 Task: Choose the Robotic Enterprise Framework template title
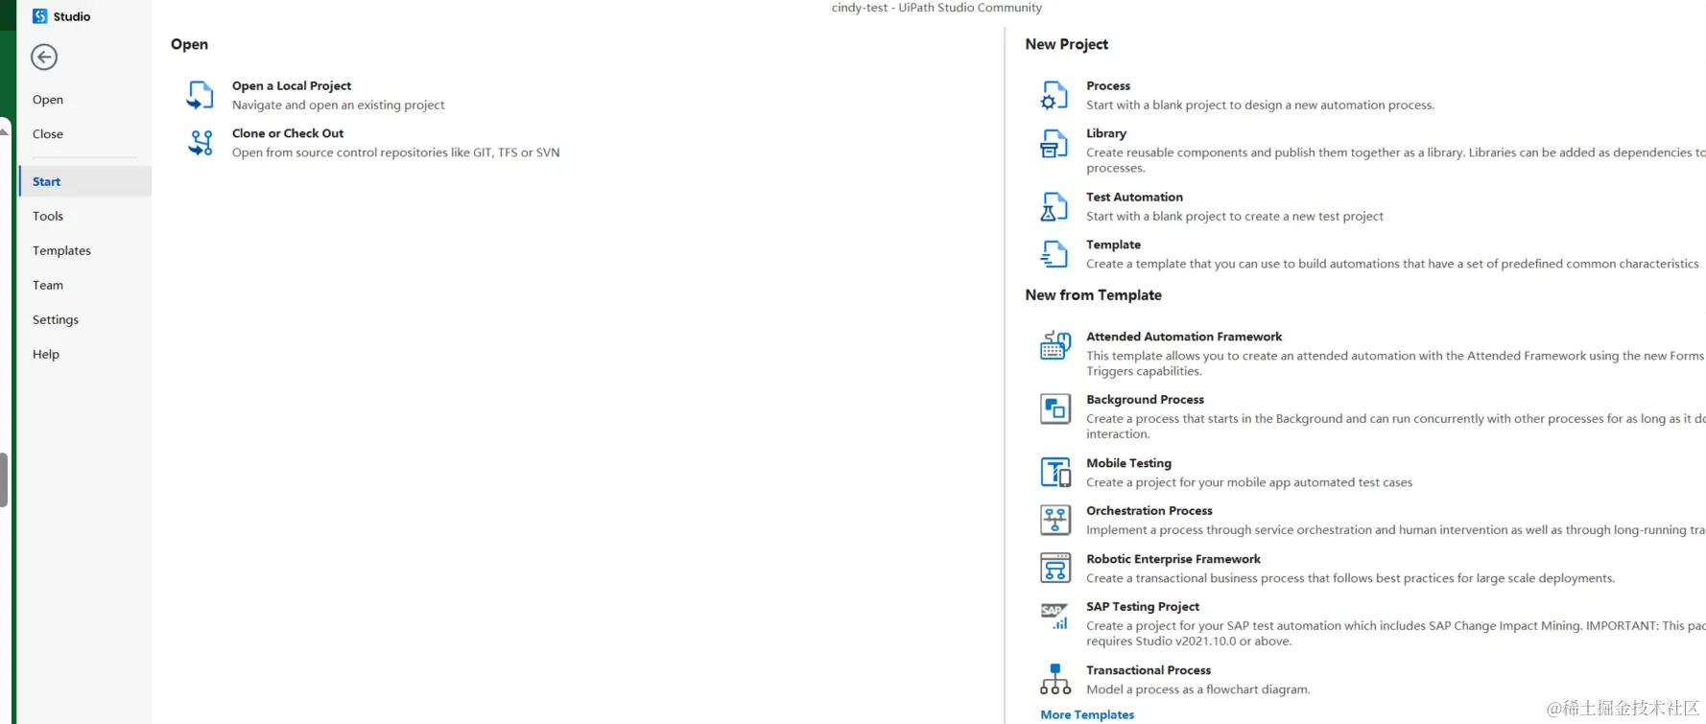coord(1173,559)
